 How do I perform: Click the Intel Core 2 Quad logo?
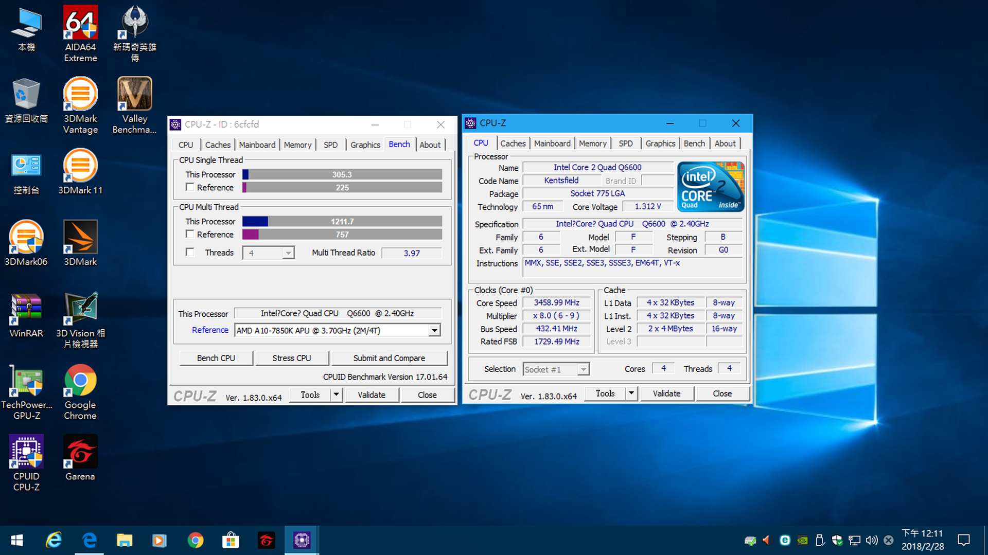click(711, 187)
